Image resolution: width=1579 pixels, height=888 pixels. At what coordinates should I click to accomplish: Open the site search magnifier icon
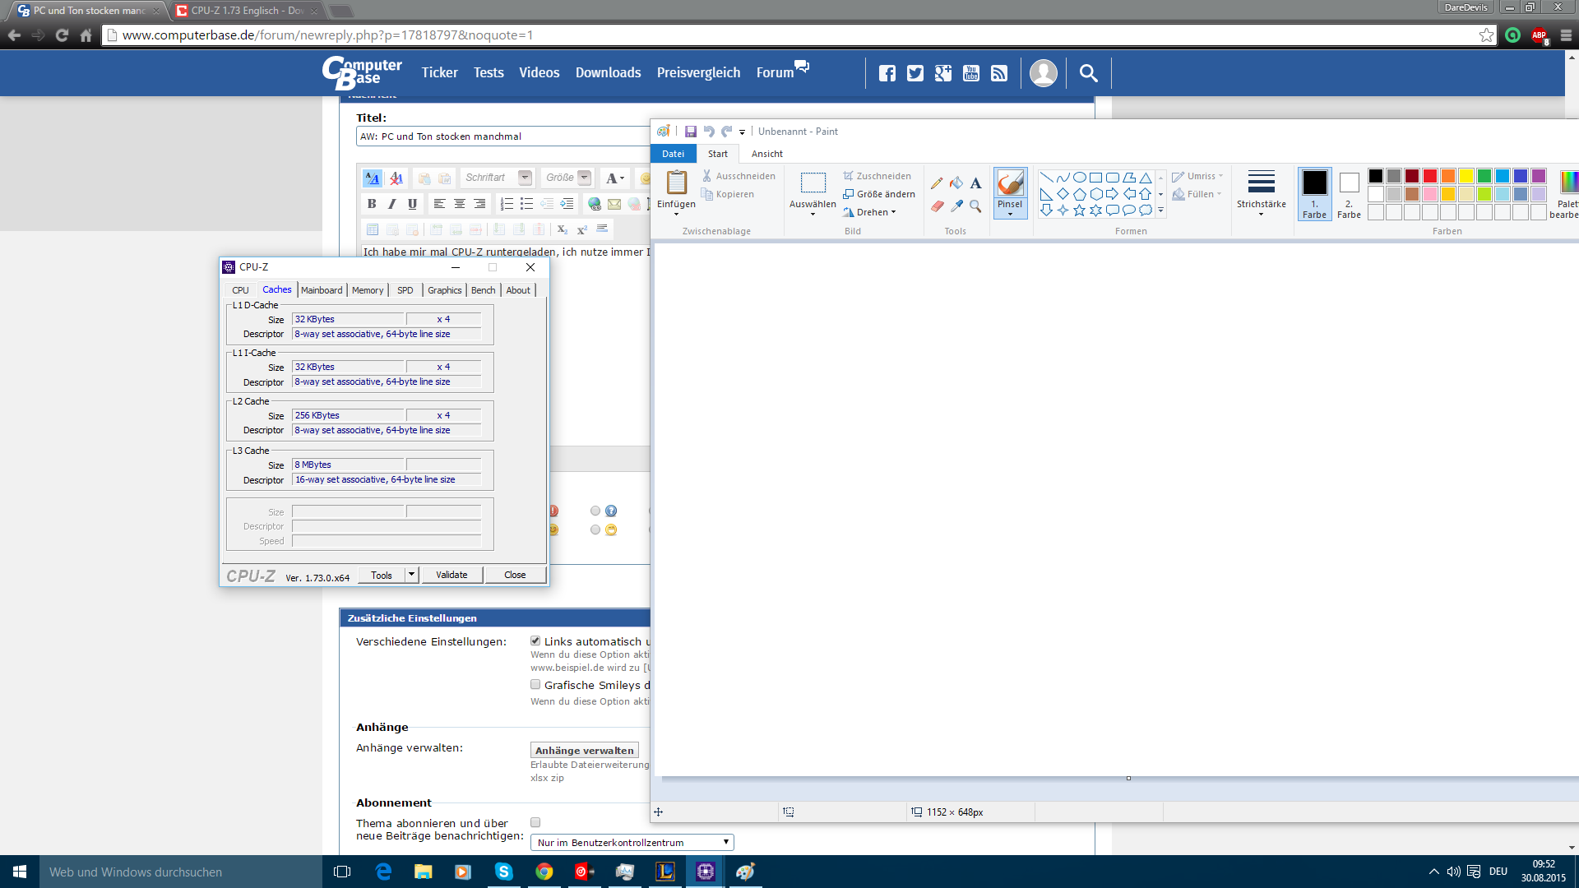coord(1088,73)
